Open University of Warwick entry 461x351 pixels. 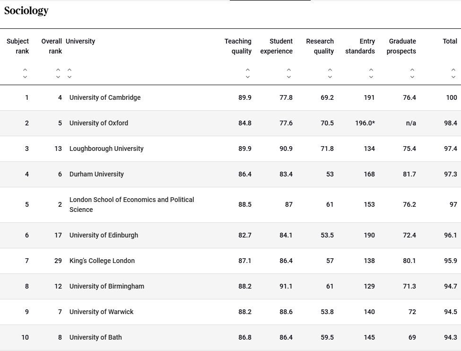click(x=102, y=312)
